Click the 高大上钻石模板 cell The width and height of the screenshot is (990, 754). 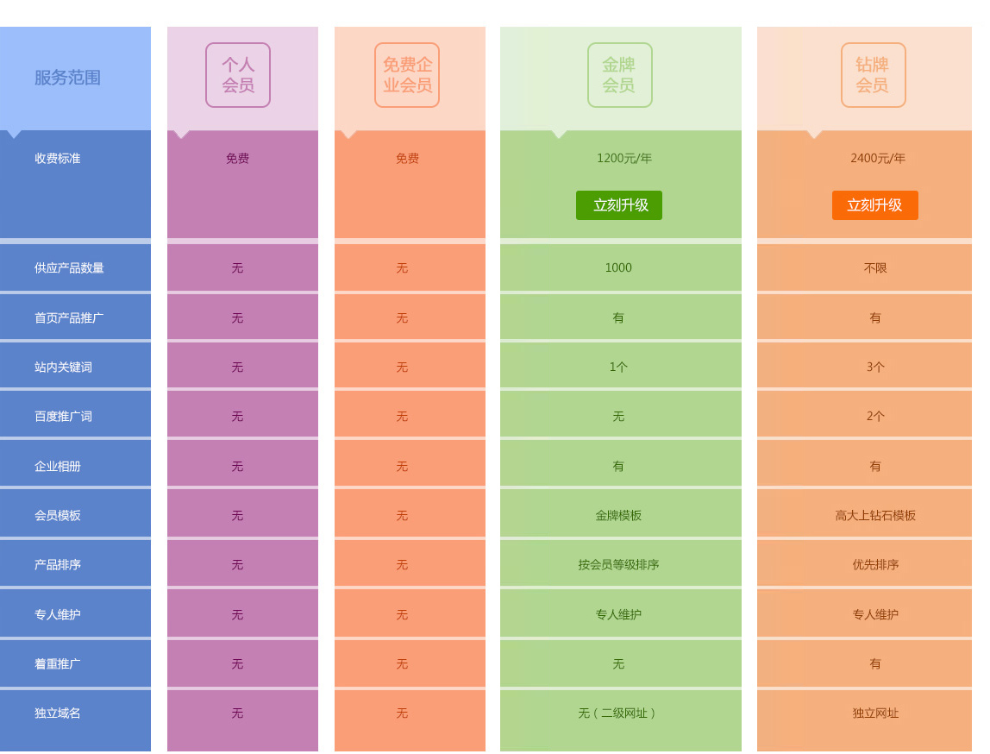pos(875,516)
